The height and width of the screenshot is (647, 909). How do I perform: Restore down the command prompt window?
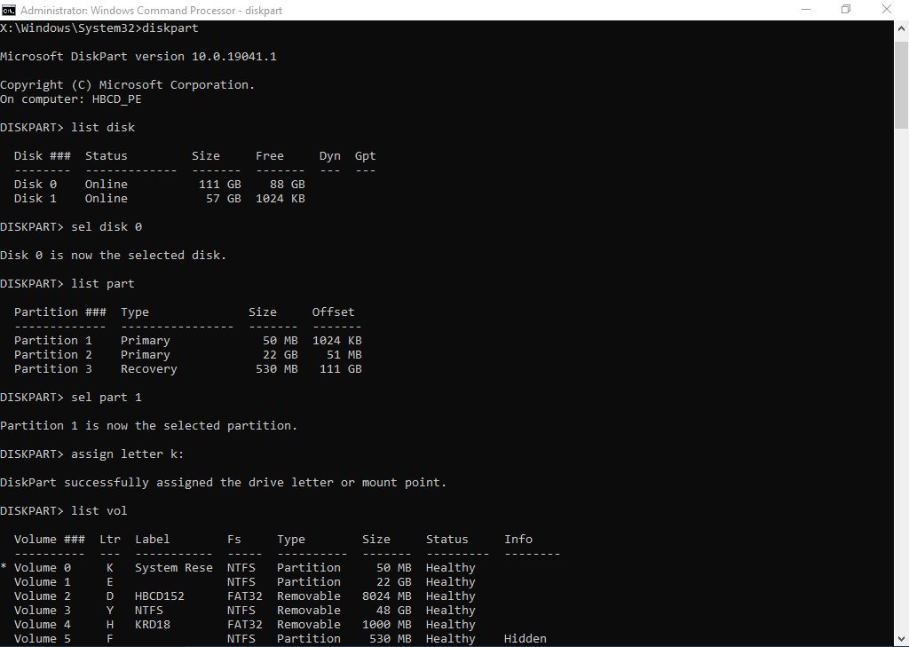tap(845, 10)
